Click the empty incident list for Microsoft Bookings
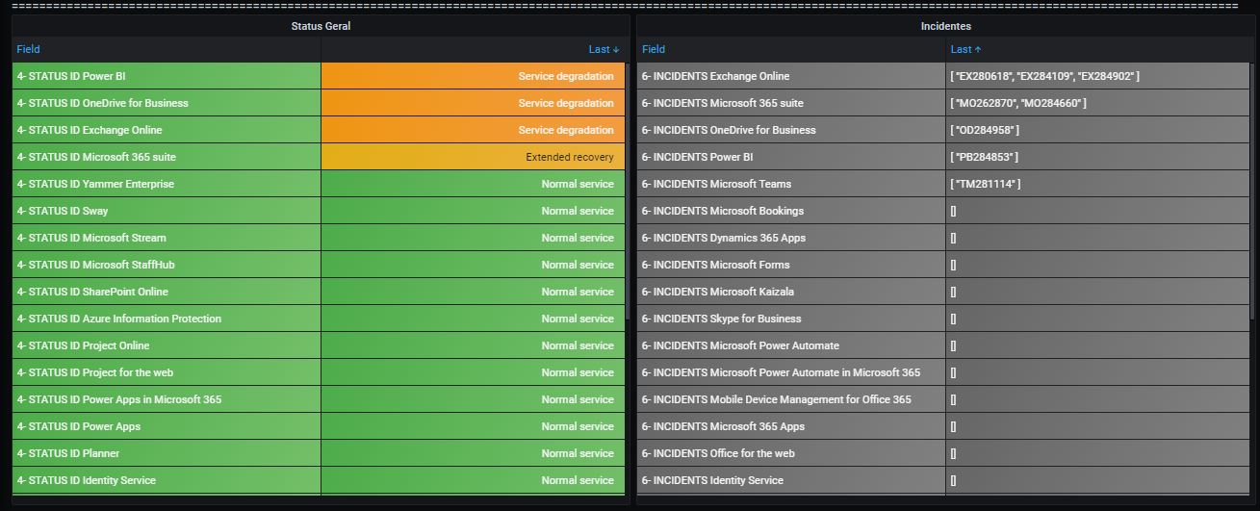1260x511 pixels. [1097, 211]
